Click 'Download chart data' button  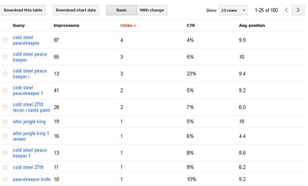76,10
